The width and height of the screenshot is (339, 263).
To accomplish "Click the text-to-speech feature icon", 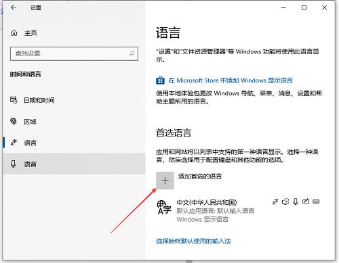I will point(285,201).
